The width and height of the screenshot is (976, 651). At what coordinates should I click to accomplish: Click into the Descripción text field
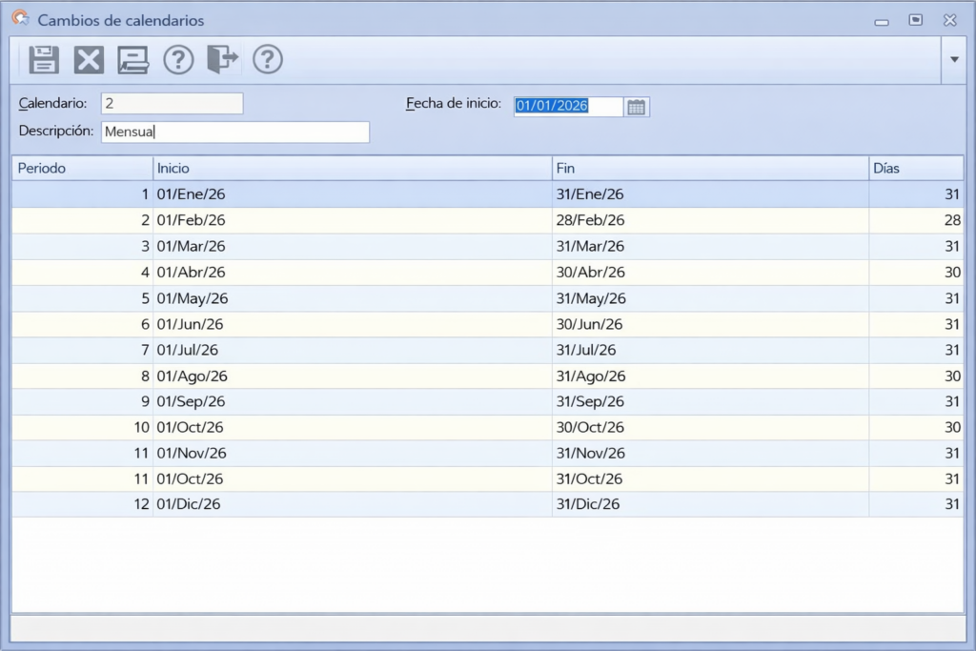pyautogui.click(x=235, y=132)
